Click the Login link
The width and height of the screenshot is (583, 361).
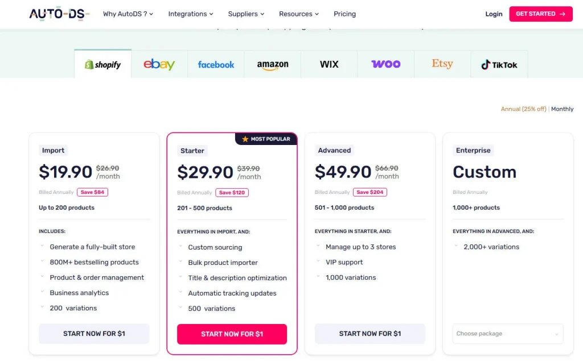(494, 14)
